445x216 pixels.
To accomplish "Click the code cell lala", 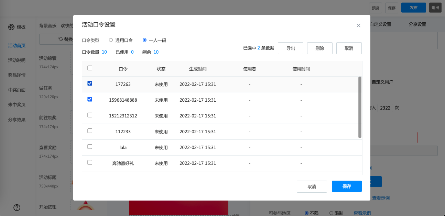I will [123, 147].
